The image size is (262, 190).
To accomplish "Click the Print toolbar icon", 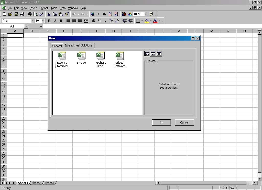I will (30, 14).
